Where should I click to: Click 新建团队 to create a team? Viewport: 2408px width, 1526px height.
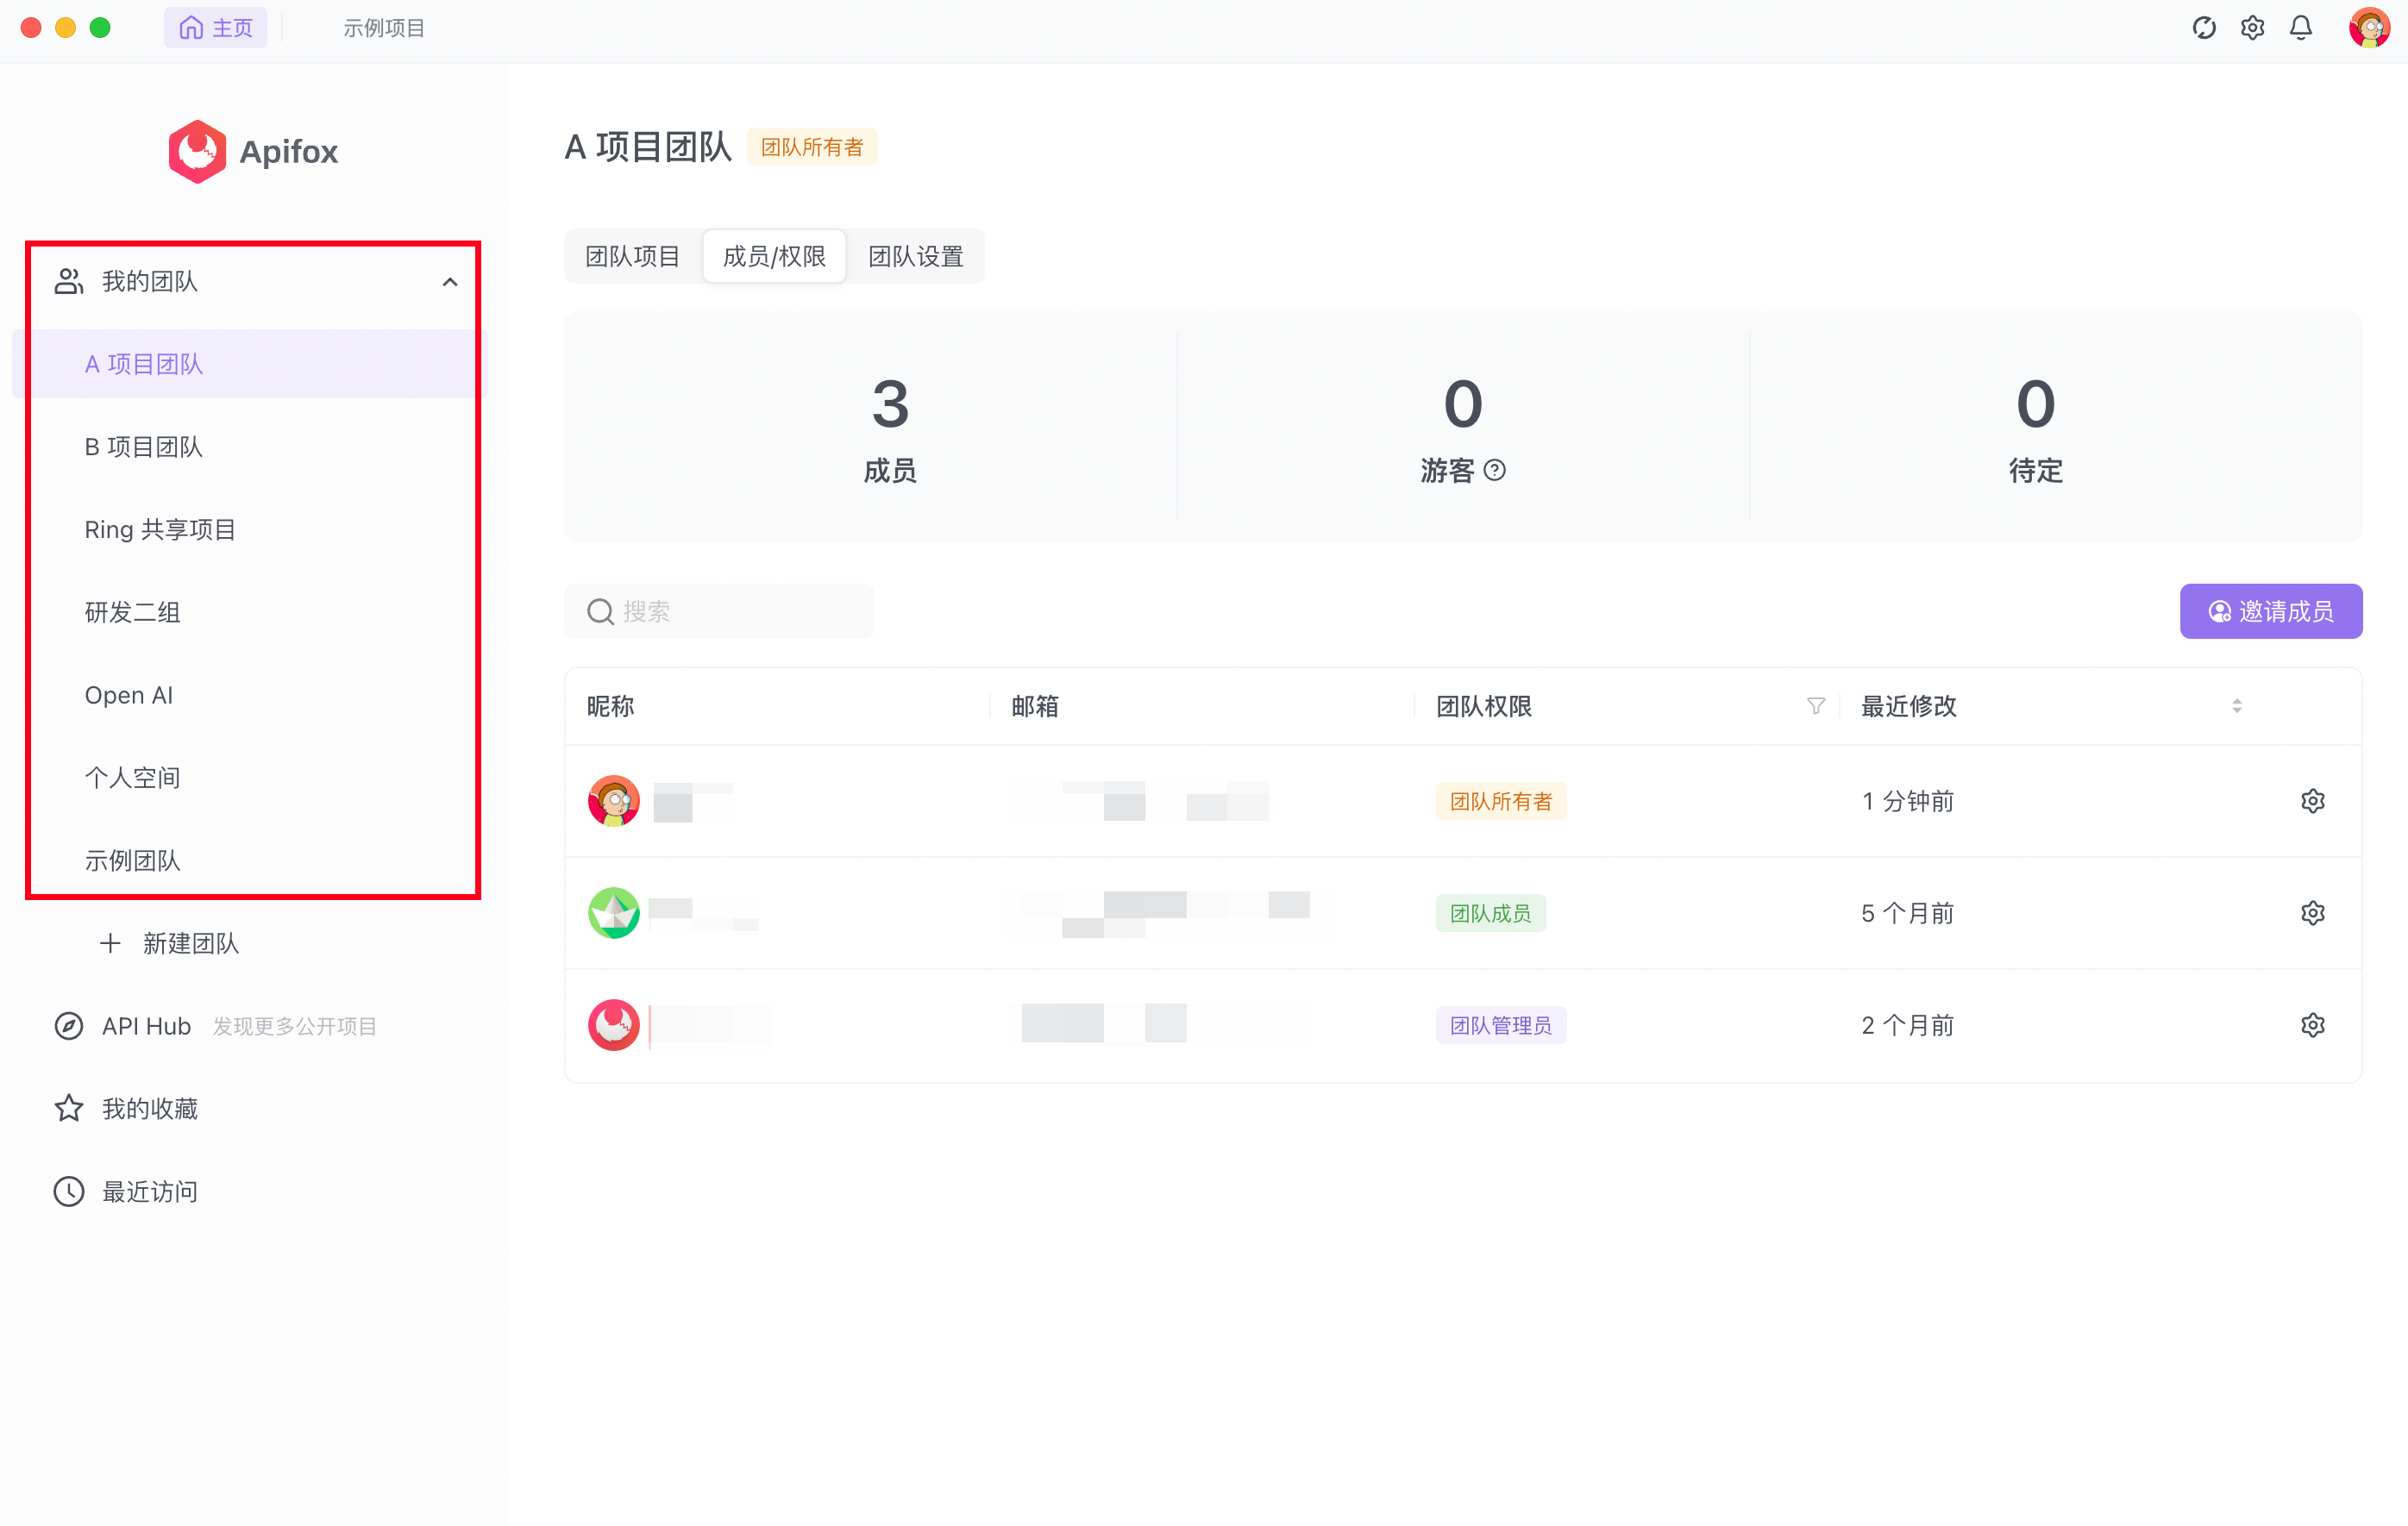coord(190,943)
